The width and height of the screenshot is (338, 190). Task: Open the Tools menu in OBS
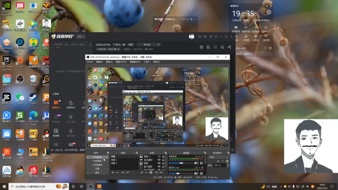(147, 62)
